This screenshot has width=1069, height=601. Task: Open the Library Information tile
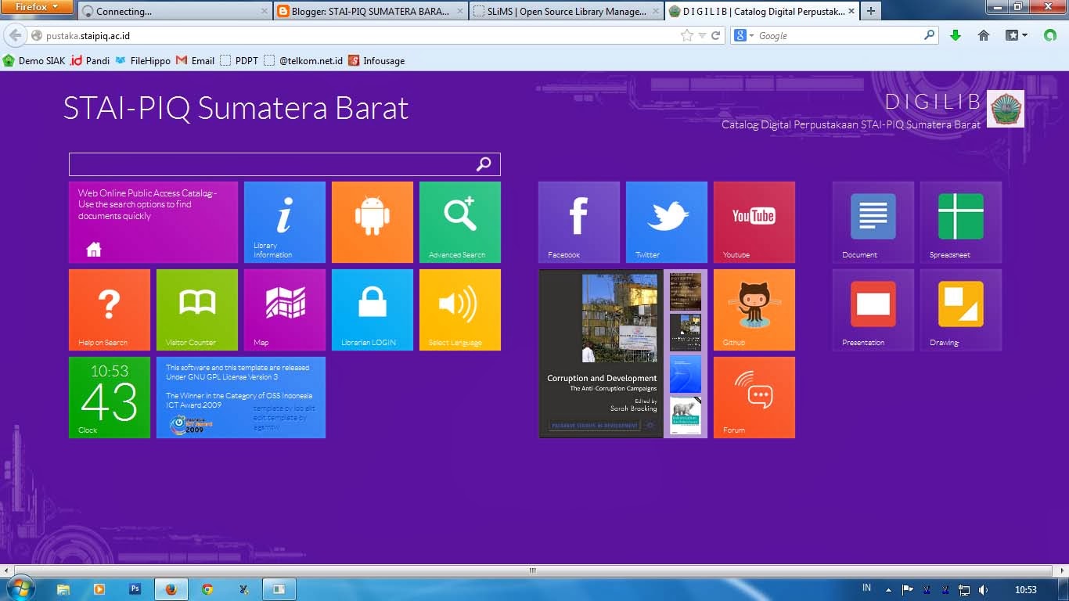point(285,222)
